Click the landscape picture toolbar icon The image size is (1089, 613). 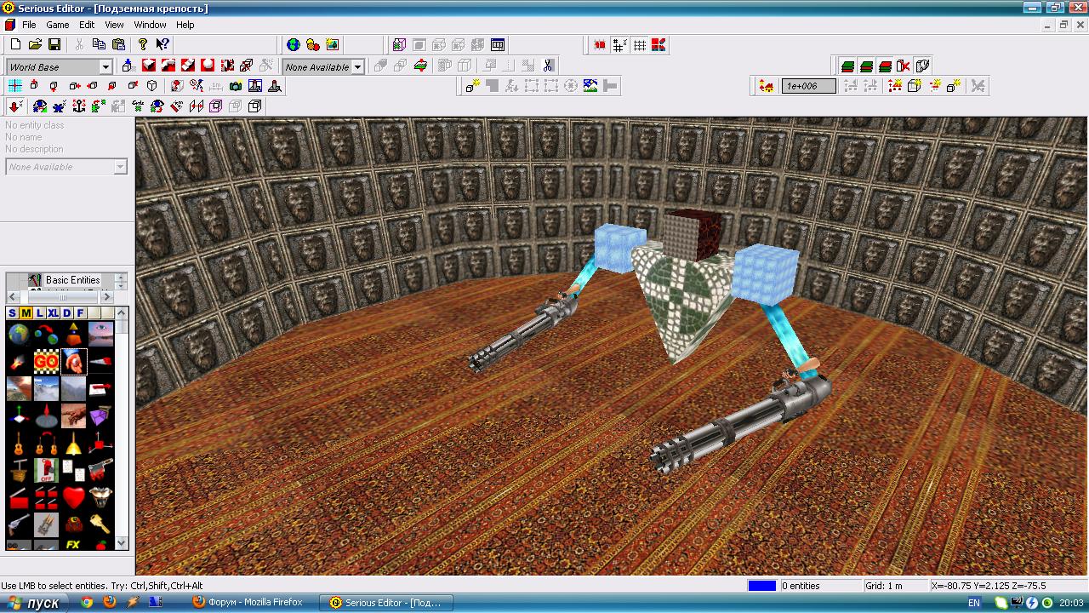[590, 85]
